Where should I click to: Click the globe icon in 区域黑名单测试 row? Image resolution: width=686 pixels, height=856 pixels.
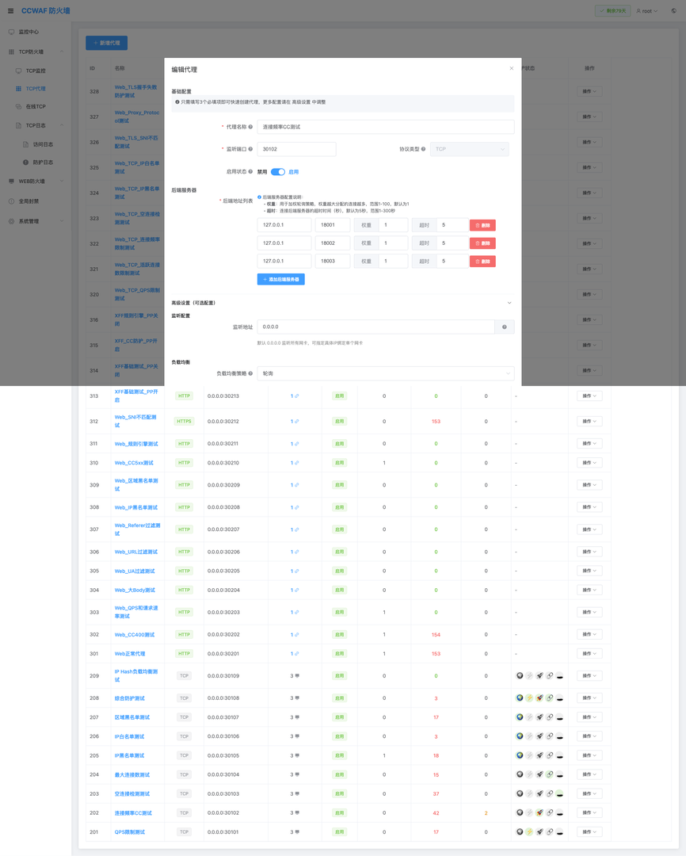[x=520, y=717]
